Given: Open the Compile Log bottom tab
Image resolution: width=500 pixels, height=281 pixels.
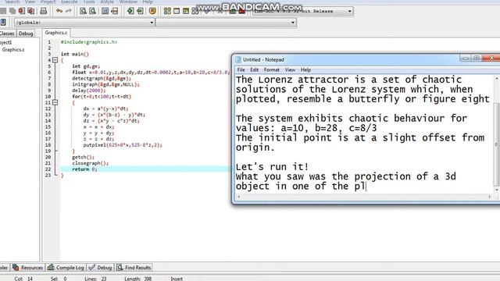Looking at the screenshot, I should (66, 267).
